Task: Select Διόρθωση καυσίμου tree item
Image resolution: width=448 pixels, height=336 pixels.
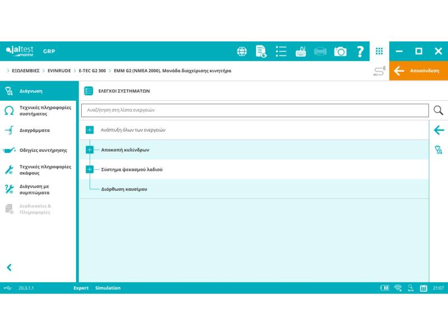Action: tap(124, 189)
